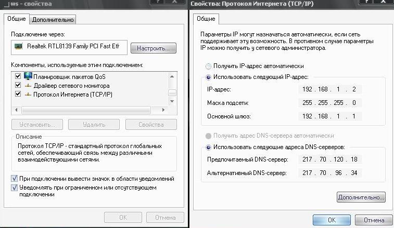This screenshot has height=228, width=394.
Task: Select Получить IP-адрес автоматически radio button
Action: point(208,66)
